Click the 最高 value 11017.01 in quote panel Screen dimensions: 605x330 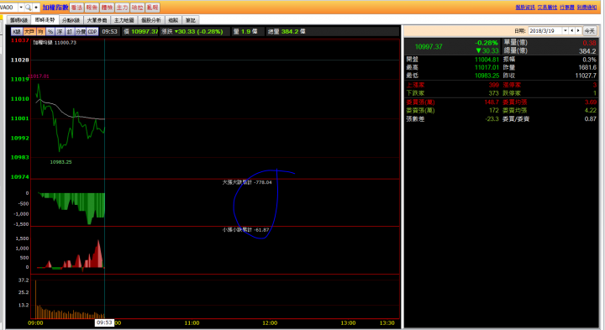(487, 67)
